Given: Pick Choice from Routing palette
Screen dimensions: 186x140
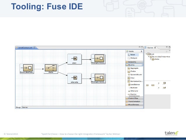Looking at the screenshot, I should coord(132,71).
